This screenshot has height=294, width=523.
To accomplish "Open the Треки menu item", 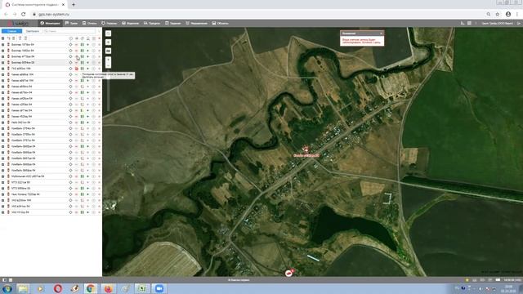I will point(71,24).
